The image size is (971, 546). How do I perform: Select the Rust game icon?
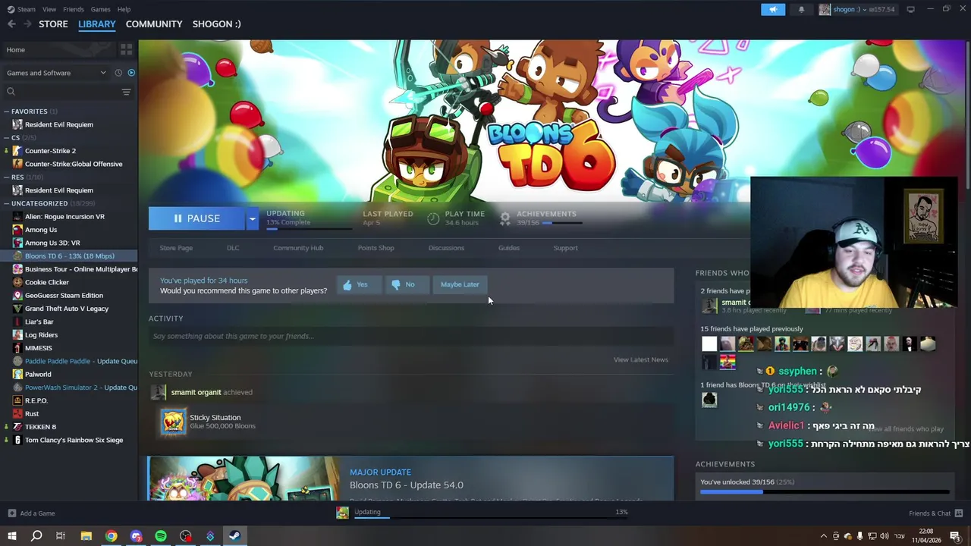(17, 413)
